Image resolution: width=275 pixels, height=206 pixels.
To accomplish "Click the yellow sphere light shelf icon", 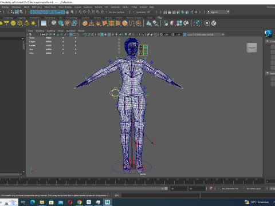I will (13, 23).
